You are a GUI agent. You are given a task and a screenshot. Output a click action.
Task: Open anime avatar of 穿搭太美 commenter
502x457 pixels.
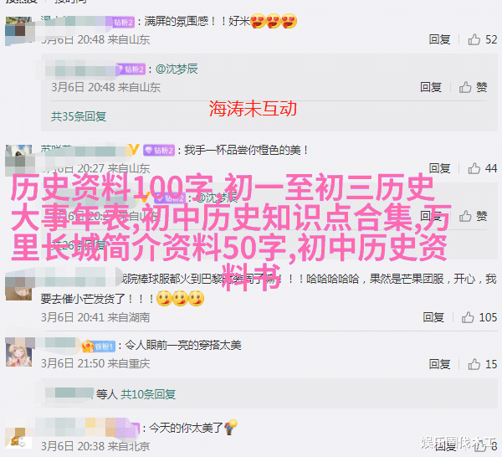point(19,352)
